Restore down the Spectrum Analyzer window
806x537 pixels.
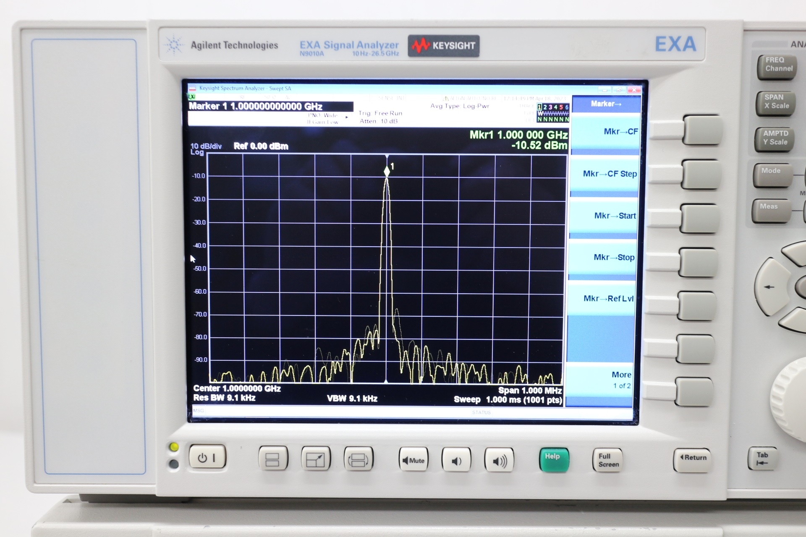coord(619,90)
